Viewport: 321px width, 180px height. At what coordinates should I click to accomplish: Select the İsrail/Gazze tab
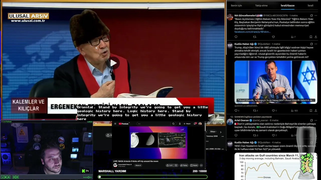288,5
